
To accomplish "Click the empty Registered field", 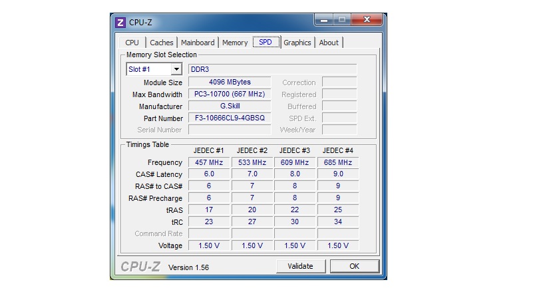I will tap(339, 94).
